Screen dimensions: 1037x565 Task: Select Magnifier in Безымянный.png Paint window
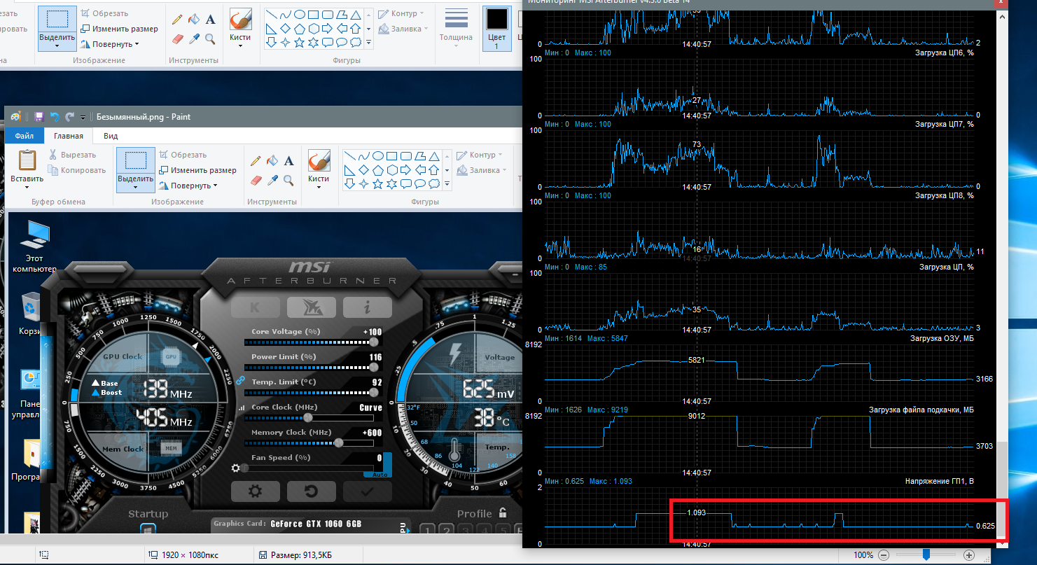coord(288,180)
